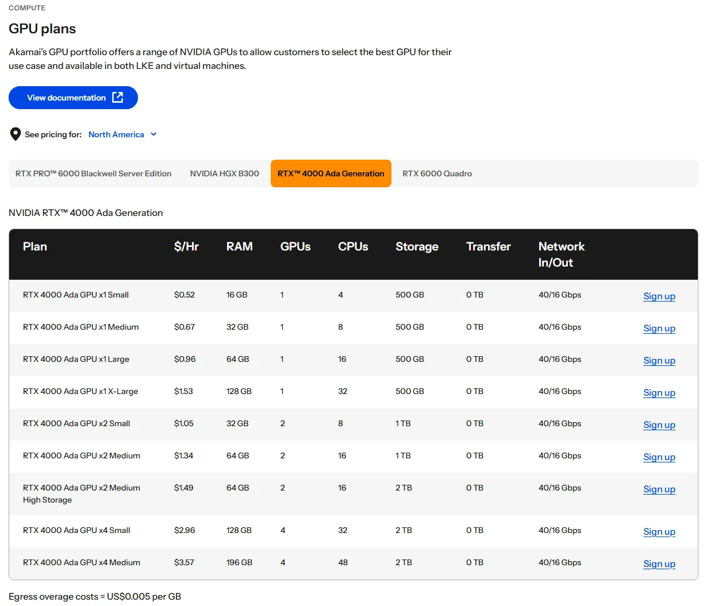
Task: Click the external link icon in View documentation
Action: point(118,97)
